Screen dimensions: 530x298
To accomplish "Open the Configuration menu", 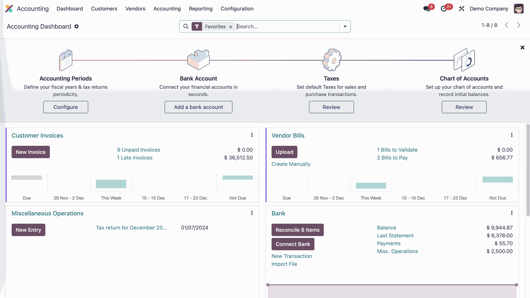I will (237, 9).
